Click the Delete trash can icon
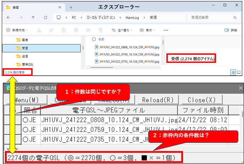 [101, 30]
